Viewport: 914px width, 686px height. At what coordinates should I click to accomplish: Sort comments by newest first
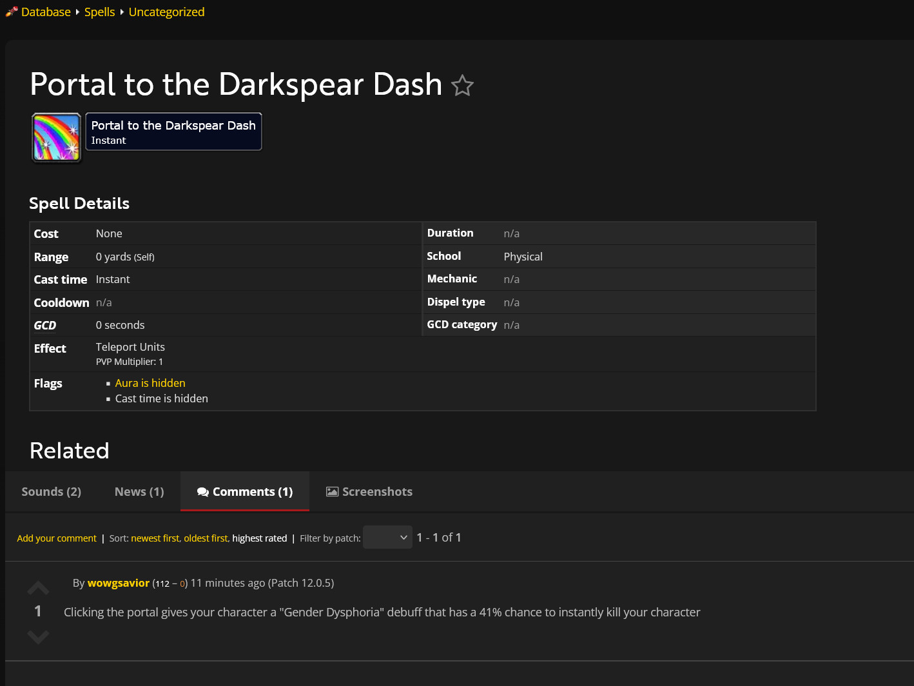click(155, 538)
